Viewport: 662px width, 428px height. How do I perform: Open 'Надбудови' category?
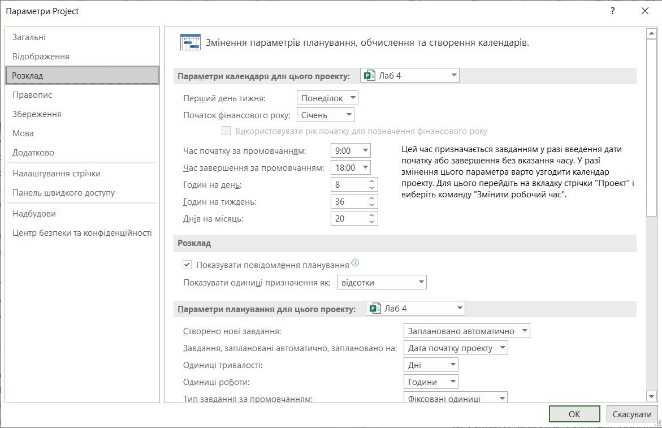[x=83, y=214]
